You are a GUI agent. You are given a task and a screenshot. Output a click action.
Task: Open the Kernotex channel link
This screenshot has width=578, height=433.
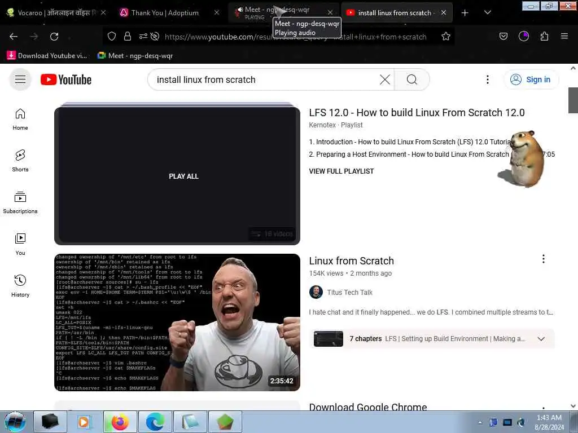322,125
